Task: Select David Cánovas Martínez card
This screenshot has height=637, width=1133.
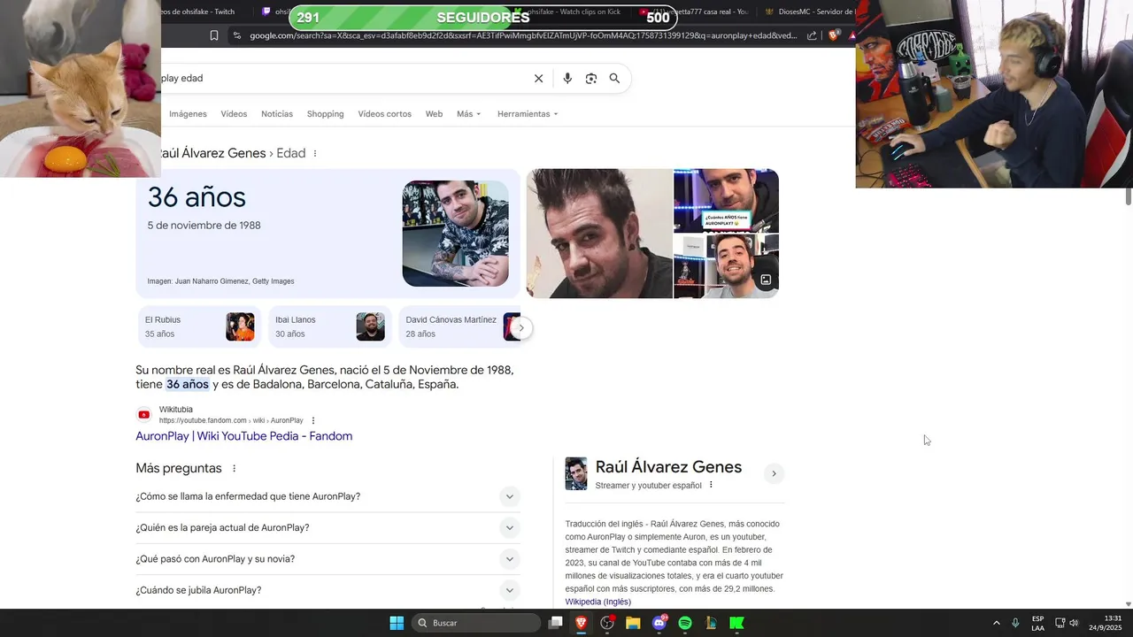Action: coord(460,326)
